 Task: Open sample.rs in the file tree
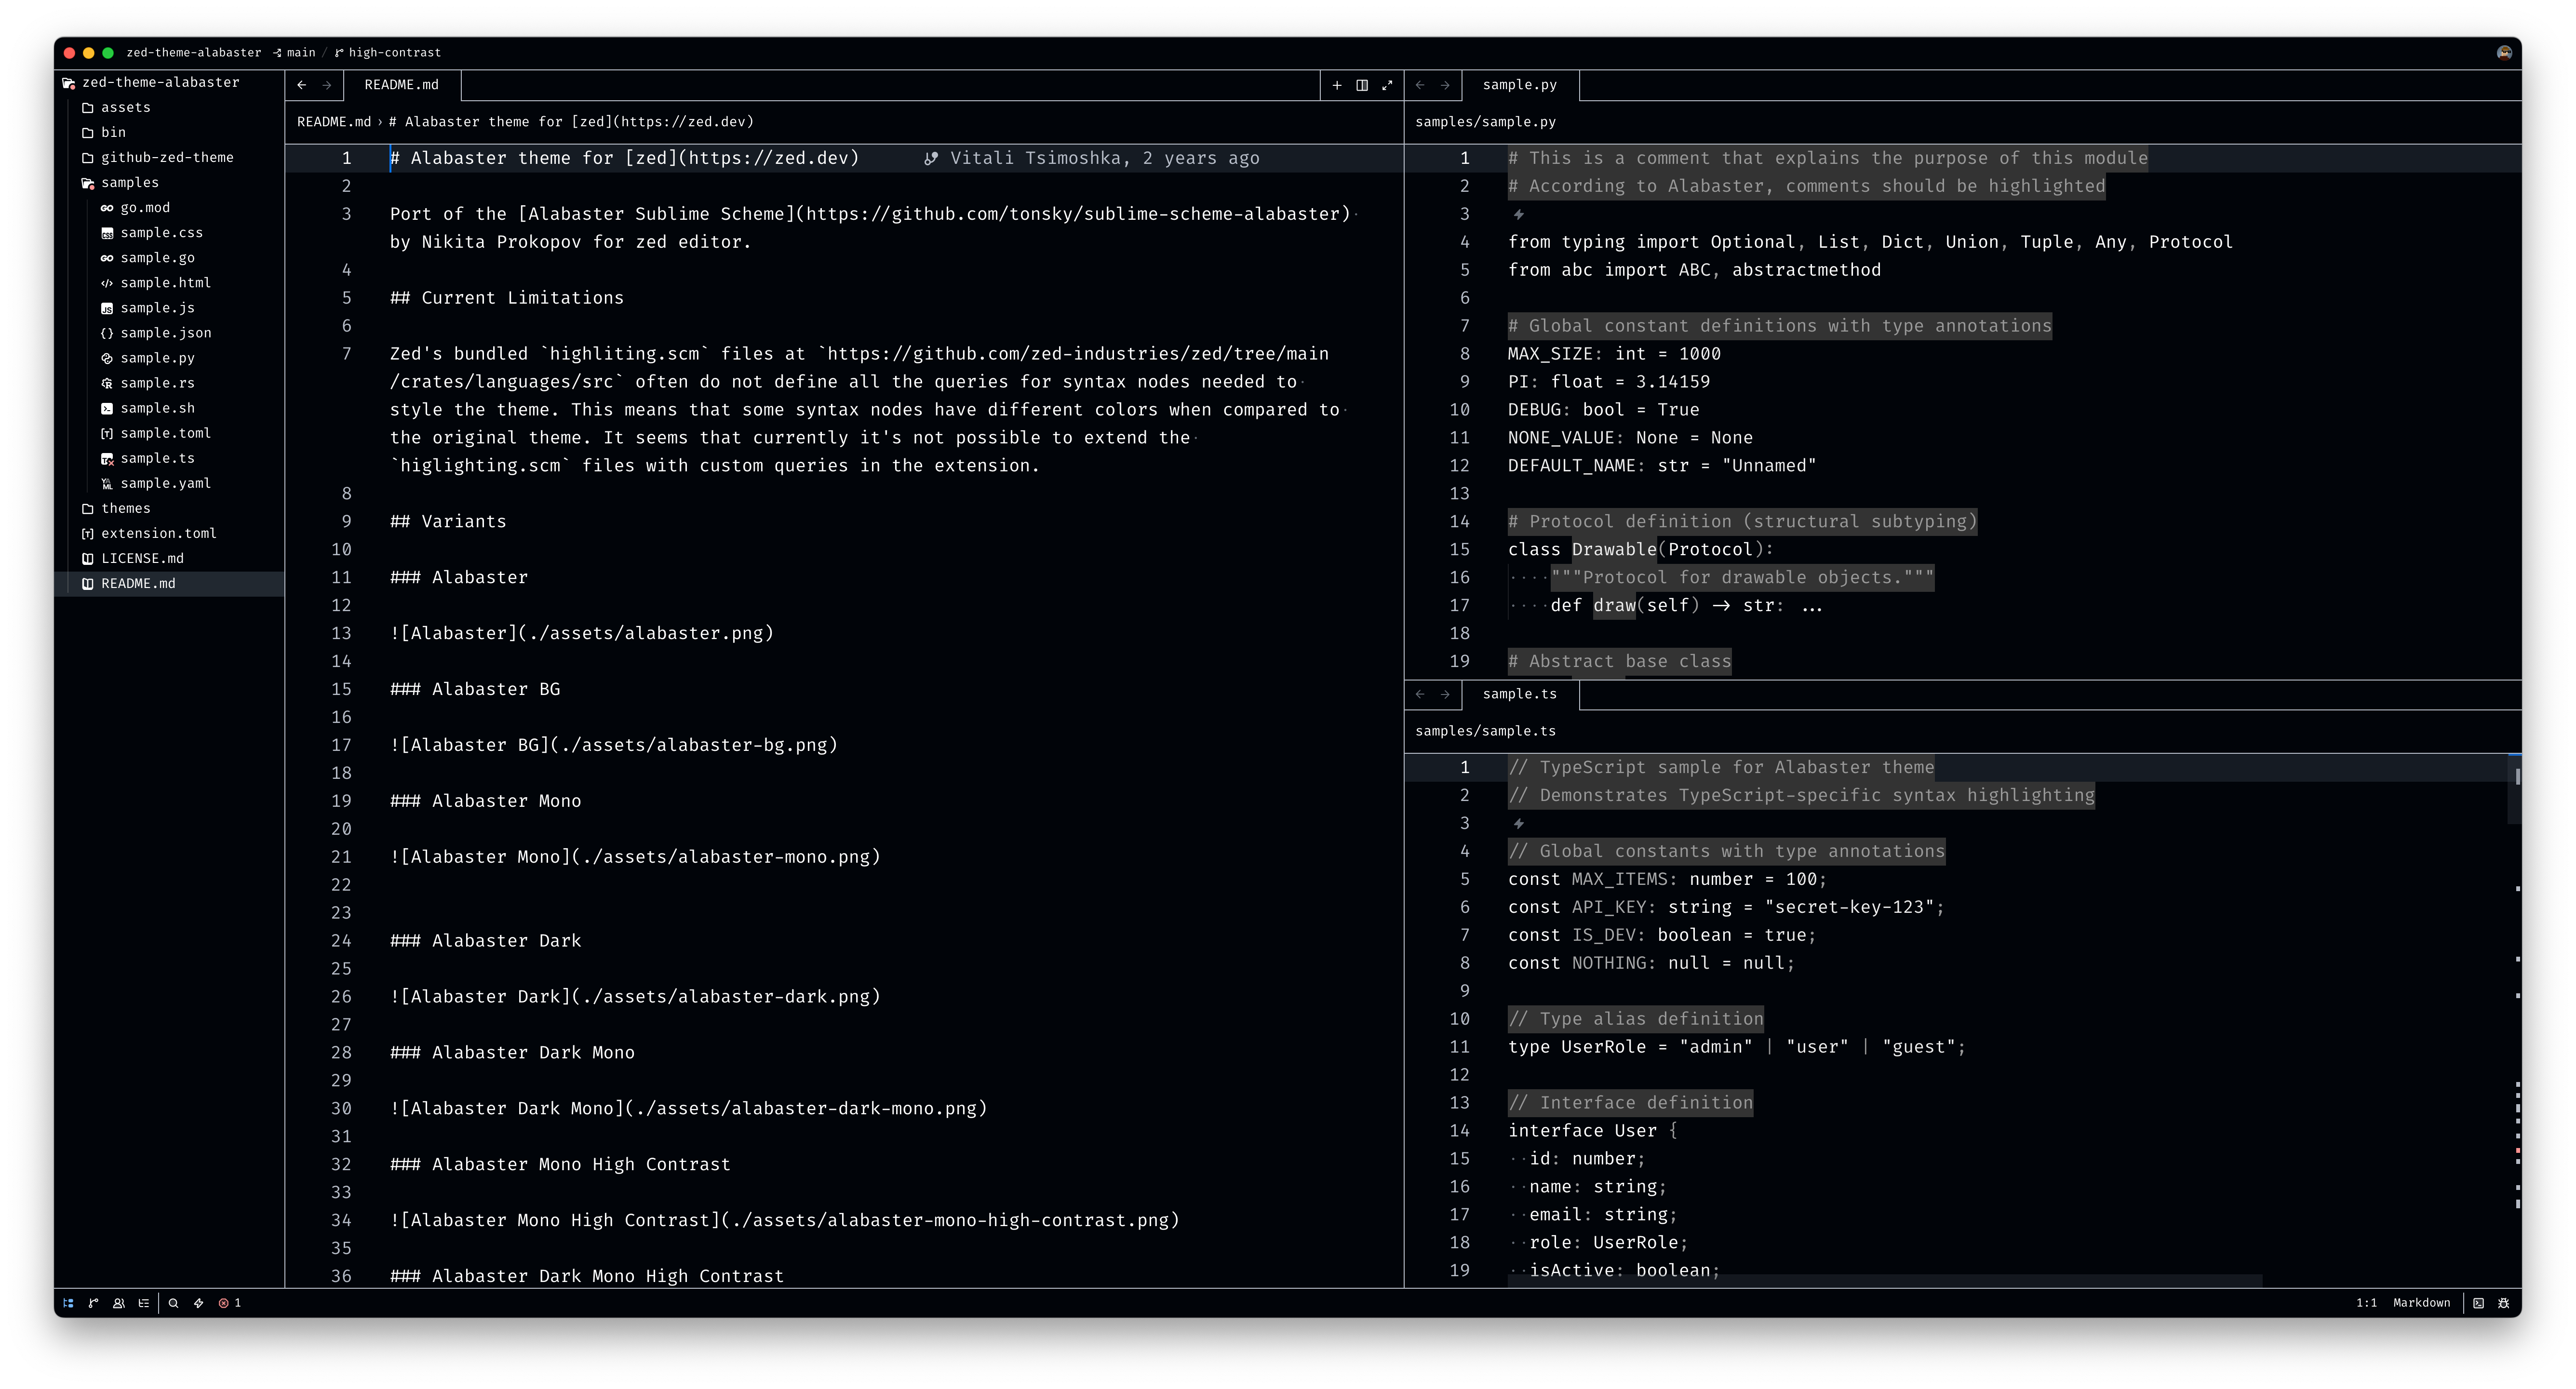click(x=157, y=383)
